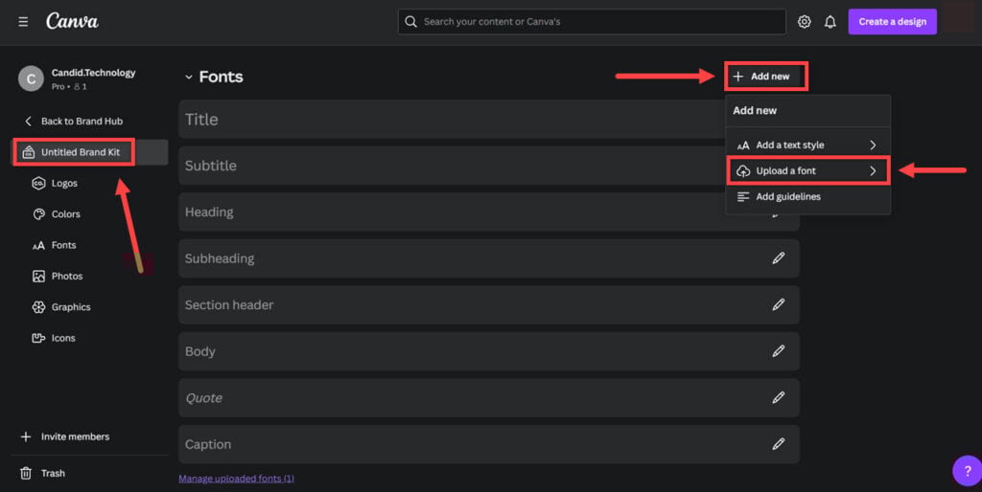Open the hamburger menu icon

tap(23, 22)
